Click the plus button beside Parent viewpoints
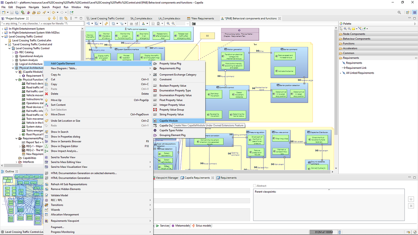Viewport: 418px width, 235px height. click(x=411, y=199)
